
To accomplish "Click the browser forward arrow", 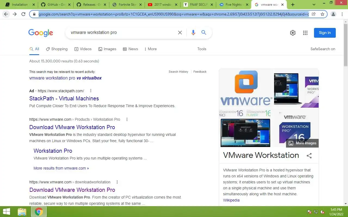I will tap(15, 14).
